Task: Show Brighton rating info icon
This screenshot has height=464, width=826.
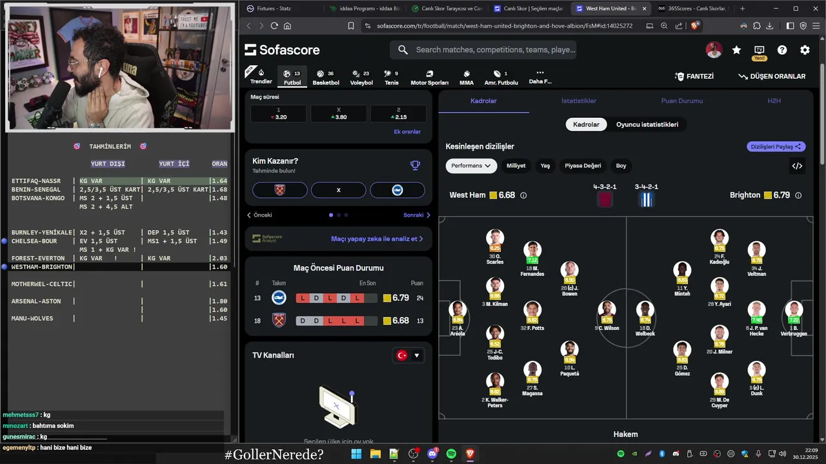Action: pos(798,195)
